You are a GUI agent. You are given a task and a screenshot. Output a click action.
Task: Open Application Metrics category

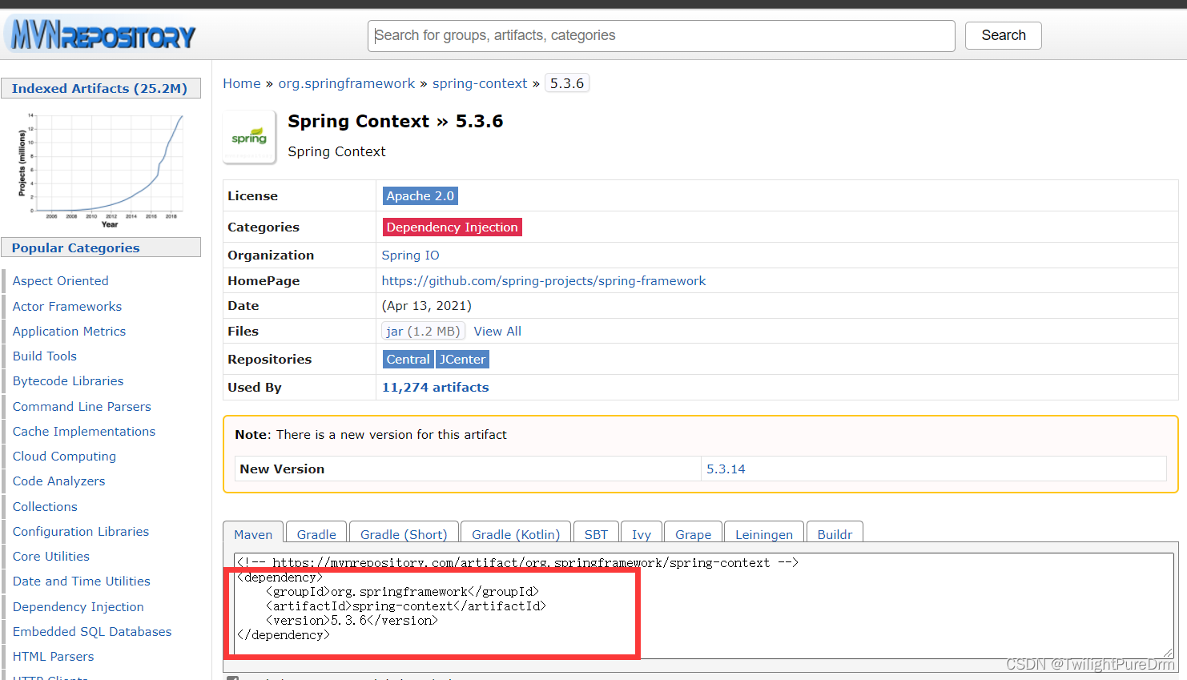click(x=69, y=332)
